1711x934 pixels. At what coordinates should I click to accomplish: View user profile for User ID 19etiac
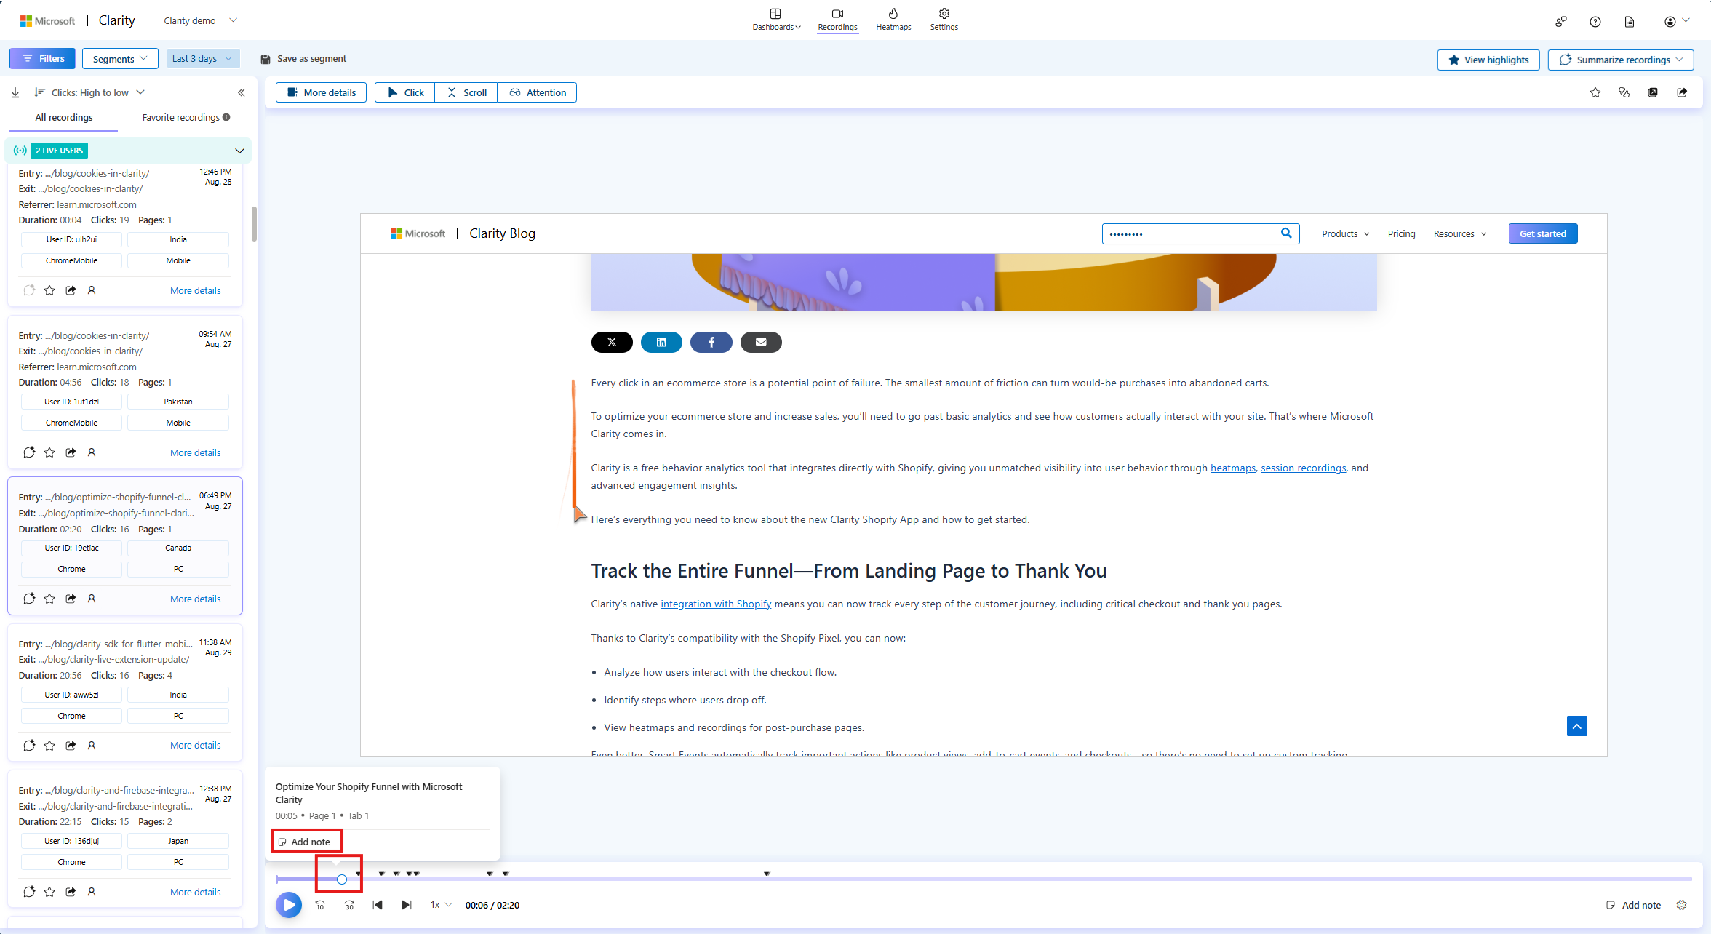coord(92,599)
